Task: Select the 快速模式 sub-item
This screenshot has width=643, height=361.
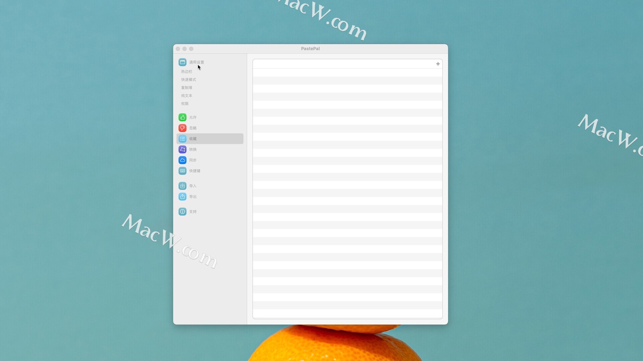Action: click(x=189, y=80)
